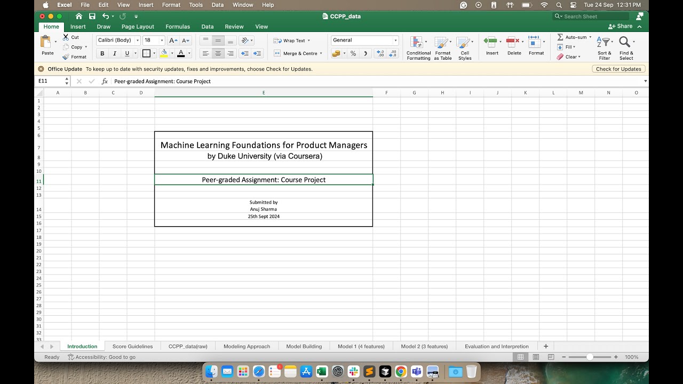The width and height of the screenshot is (683, 384).
Task: Switch to the Model Building sheet
Action: pyautogui.click(x=304, y=346)
